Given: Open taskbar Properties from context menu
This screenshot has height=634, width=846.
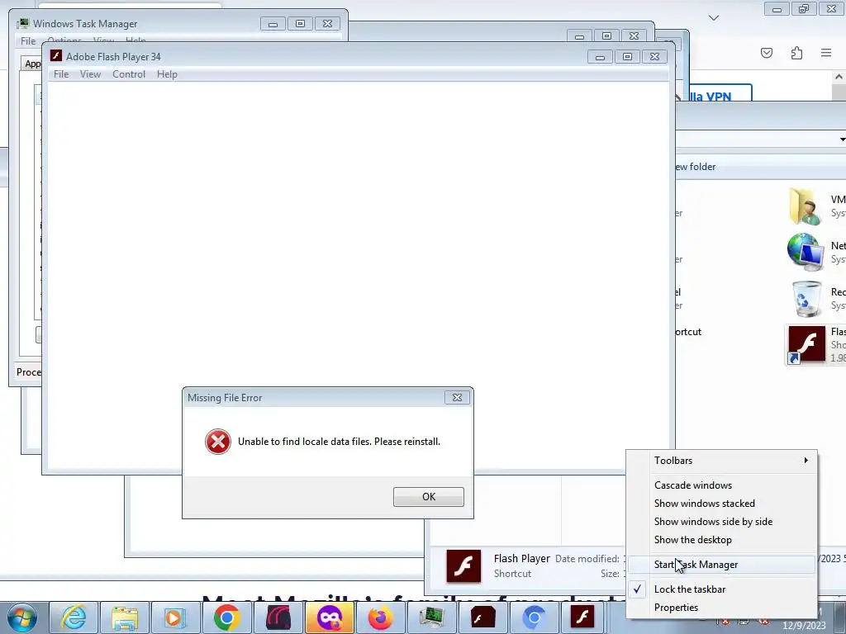Looking at the screenshot, I should [722, 608].
